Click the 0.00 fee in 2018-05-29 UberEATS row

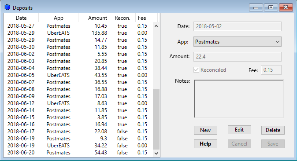click(142, 33)
